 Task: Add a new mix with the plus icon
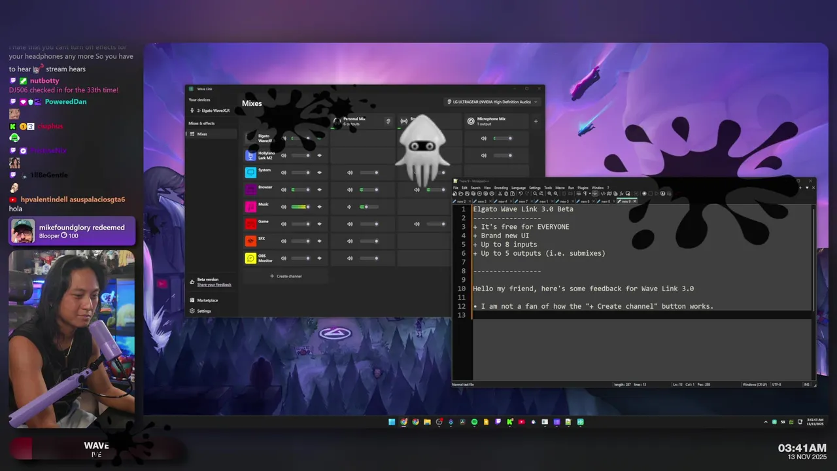coord(536,121)
